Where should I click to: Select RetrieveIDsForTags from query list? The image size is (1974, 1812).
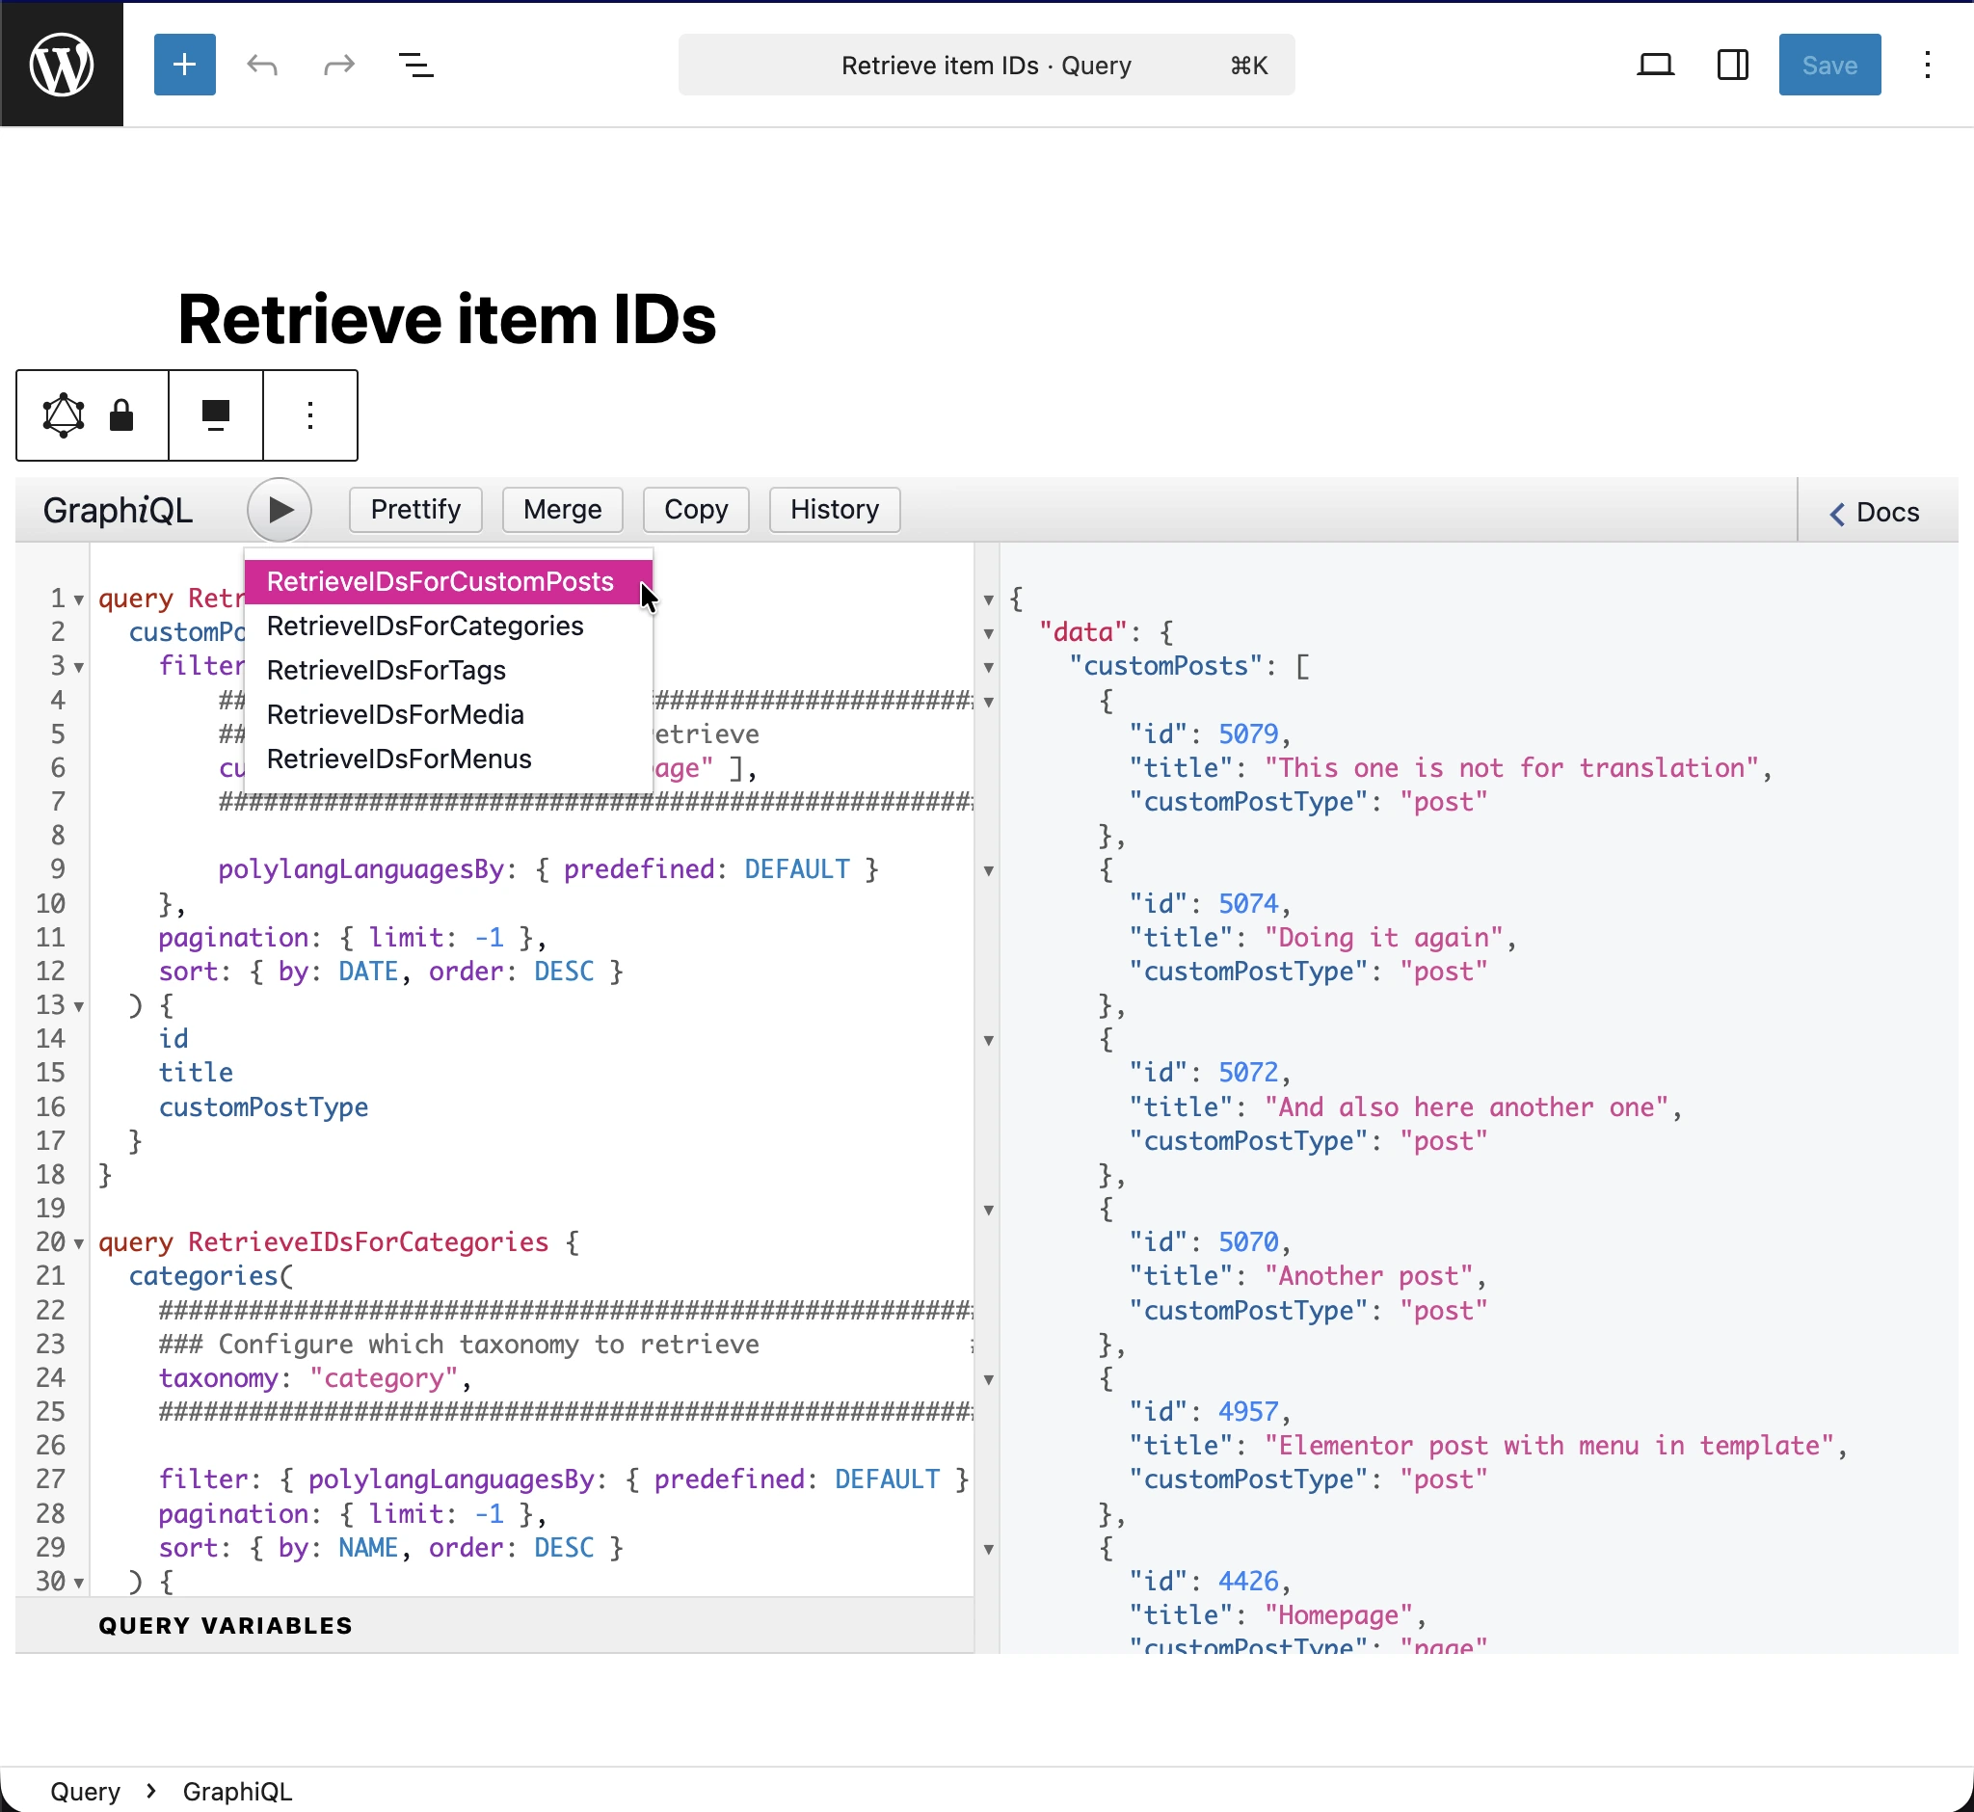click(x=387, y=670)
